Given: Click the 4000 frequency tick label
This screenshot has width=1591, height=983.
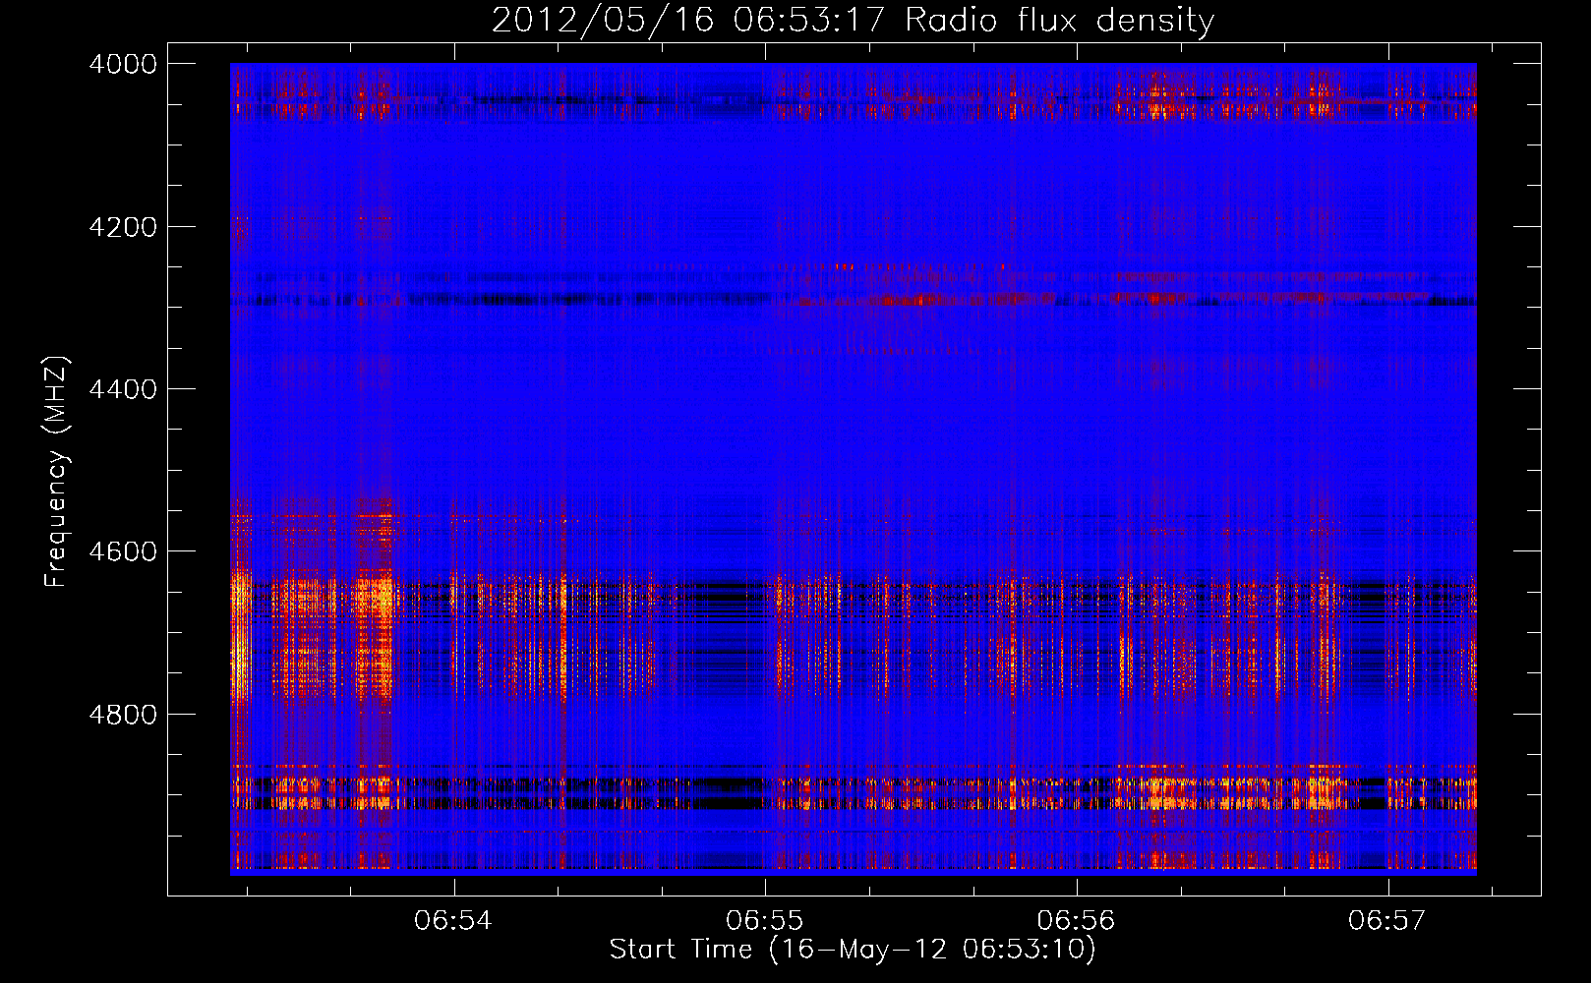Looking at the screenshot, I should (123, 64).
